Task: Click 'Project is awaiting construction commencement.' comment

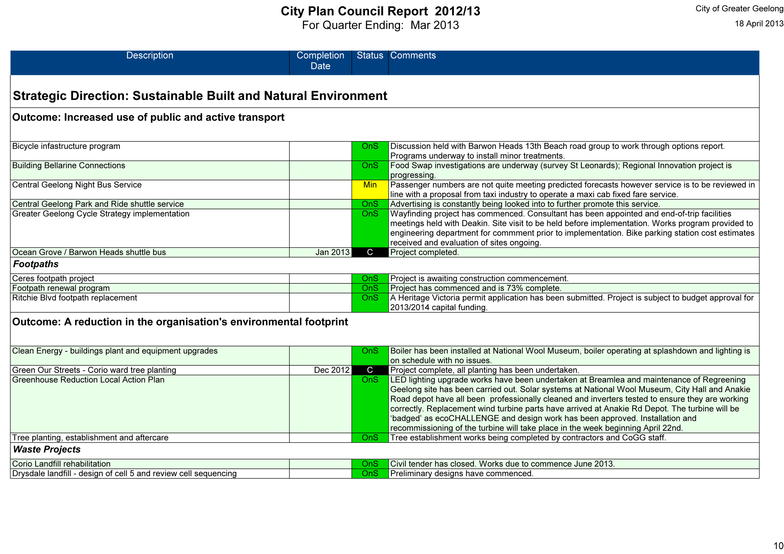Action: tap(479, 278)
